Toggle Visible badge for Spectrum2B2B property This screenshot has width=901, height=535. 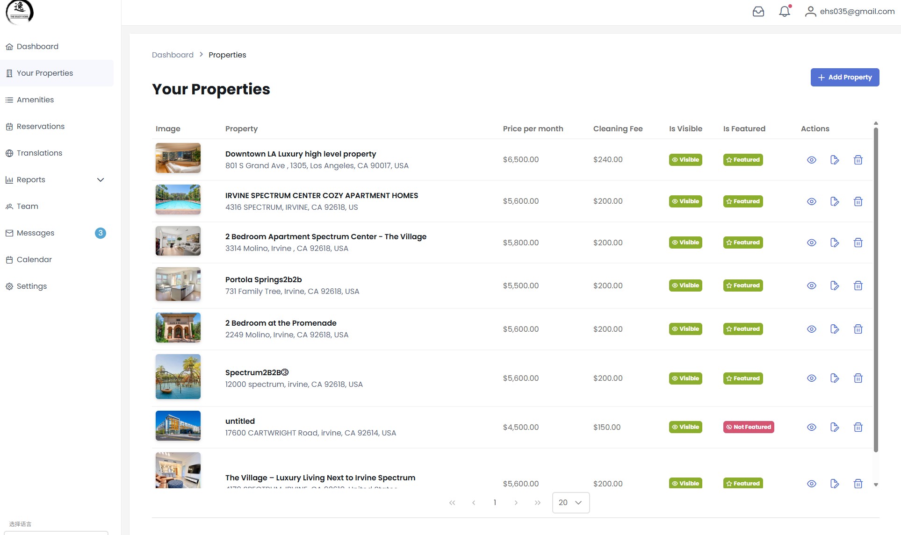pos(685,378)
